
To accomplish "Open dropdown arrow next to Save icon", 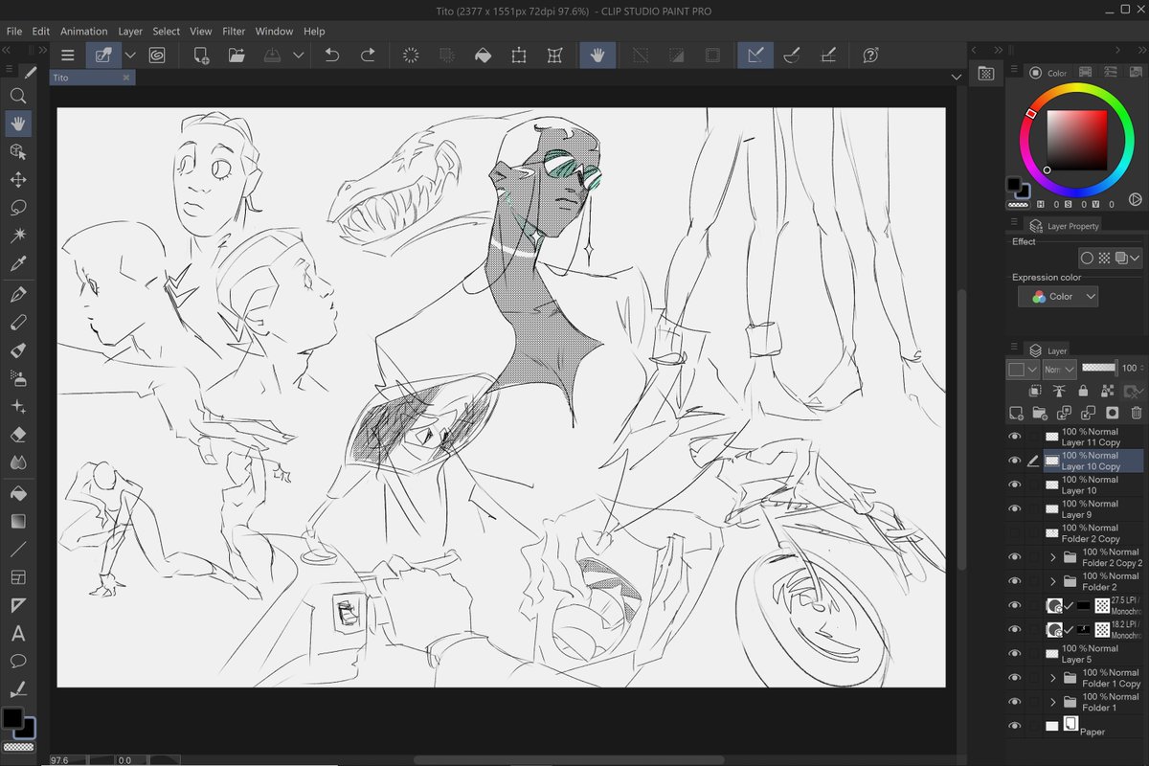I will click(300, 56).
